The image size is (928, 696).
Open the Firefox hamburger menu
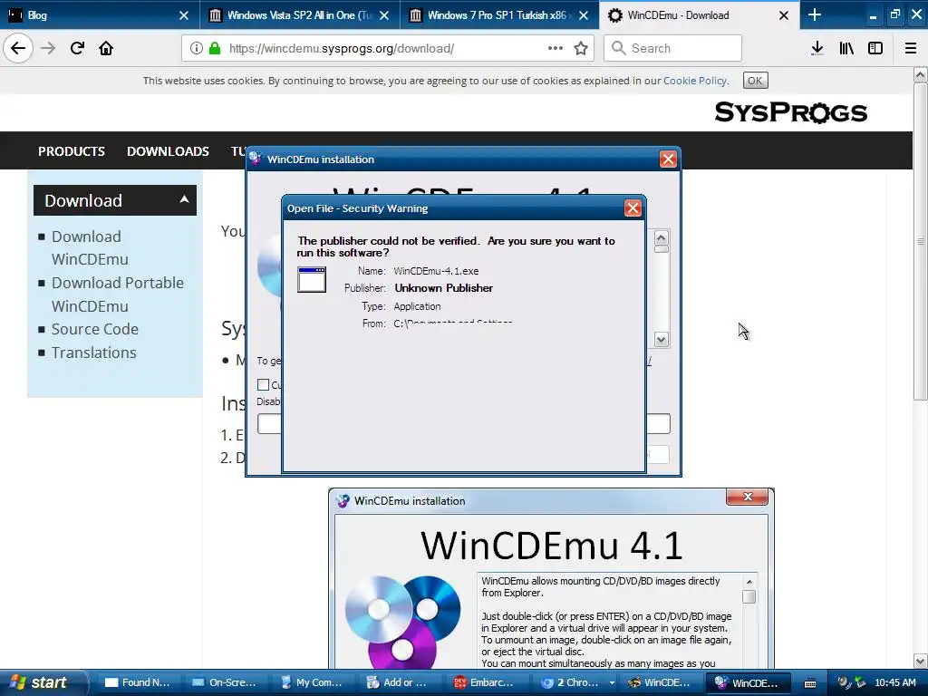[x=911, y=49]
